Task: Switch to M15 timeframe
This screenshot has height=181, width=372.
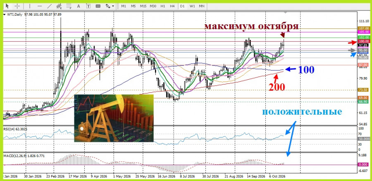Action: click(143, 6)
